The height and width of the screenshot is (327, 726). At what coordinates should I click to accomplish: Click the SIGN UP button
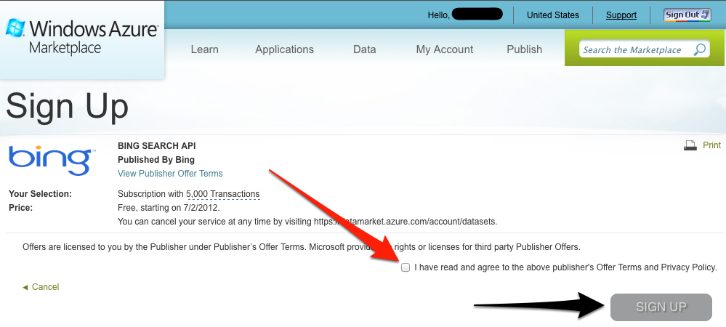(661, 307)
